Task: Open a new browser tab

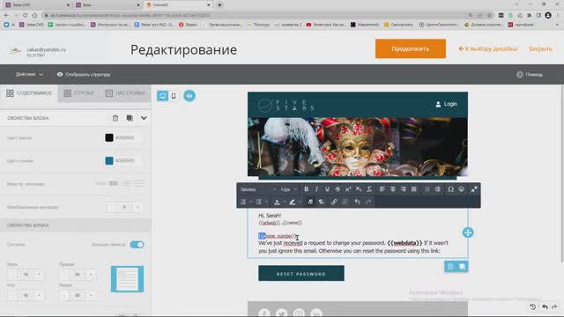Action: click(219, 5)
